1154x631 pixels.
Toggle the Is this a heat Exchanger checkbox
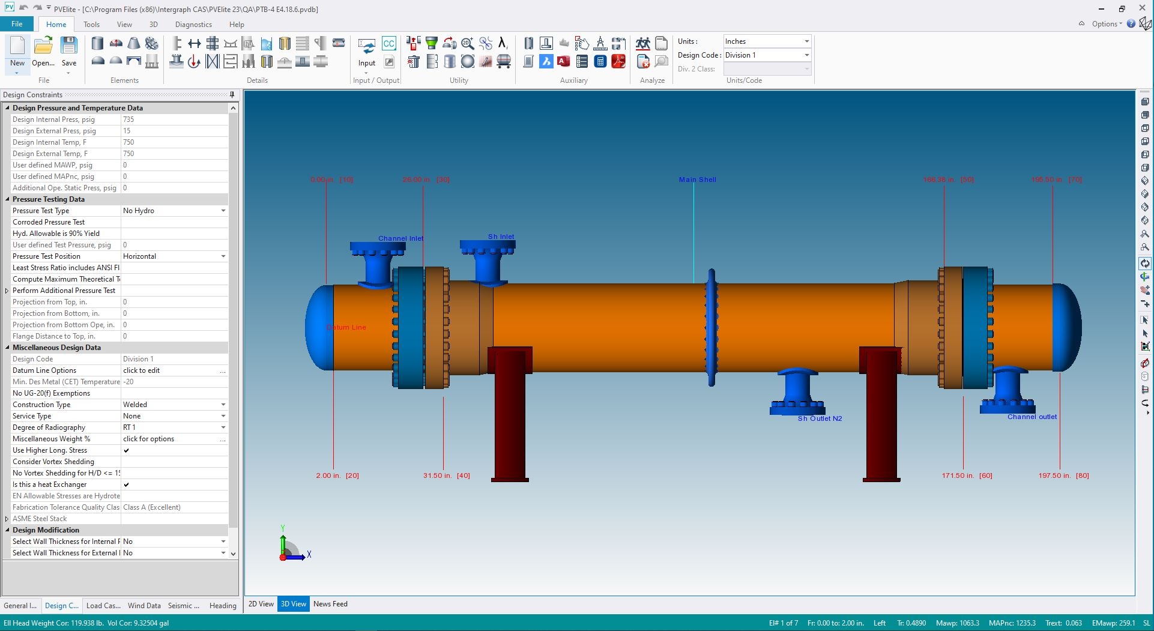(127, 485)
